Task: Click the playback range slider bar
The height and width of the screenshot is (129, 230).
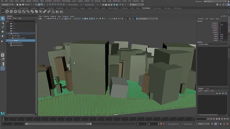Action: point(58,124)
